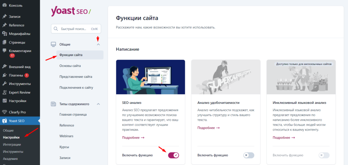Image resolution: width=348 pixels, height=165 pixels.
Task: Open Академия submenu item
Action: [x=10, y=159]
